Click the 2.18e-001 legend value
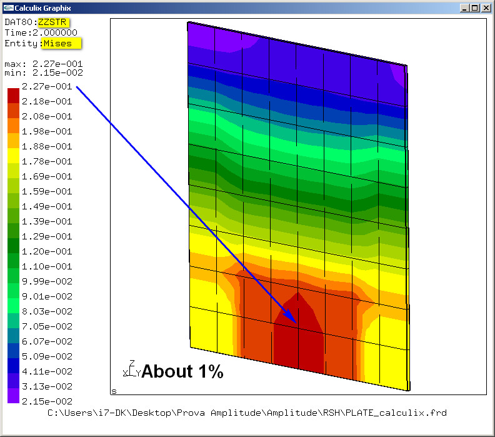Screen dimensions: 495x437 pyautogui.click(x=47, y=101)
